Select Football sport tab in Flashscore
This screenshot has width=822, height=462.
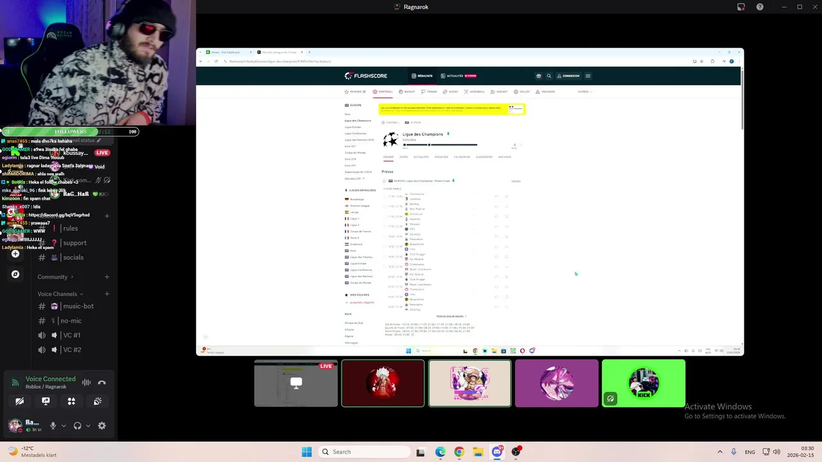(383, 92)
